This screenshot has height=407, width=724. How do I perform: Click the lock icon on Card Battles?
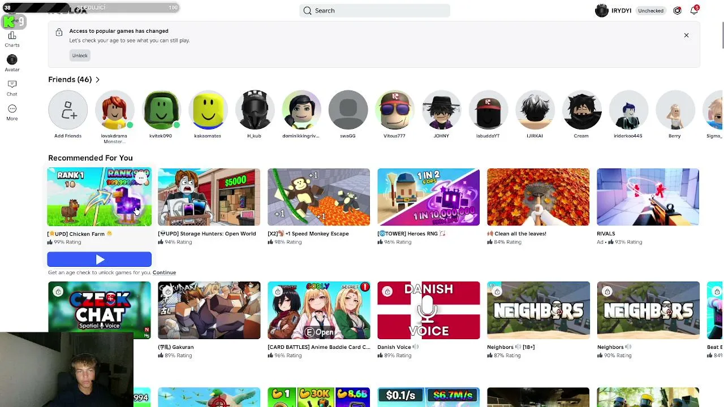tap(278, 292)
